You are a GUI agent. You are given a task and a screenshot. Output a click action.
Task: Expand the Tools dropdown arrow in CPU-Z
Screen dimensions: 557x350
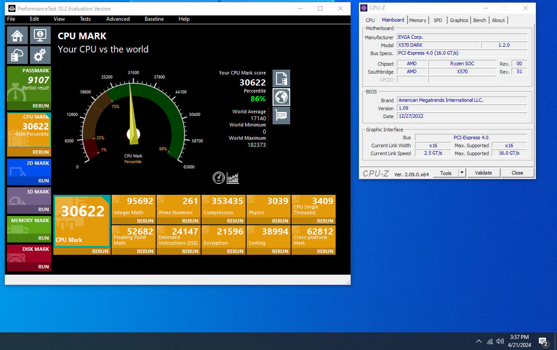tap(462, 173)
